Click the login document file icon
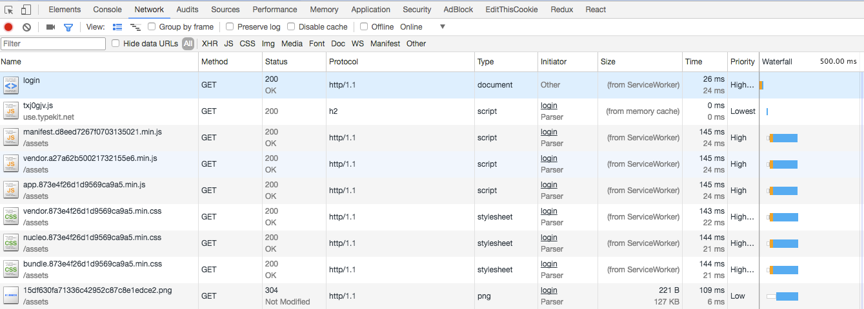Viewport: 864px width, 309px height. (x=11, y=85)
